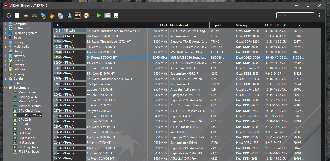Sort by the Motherboard column header

pos(189,25)
